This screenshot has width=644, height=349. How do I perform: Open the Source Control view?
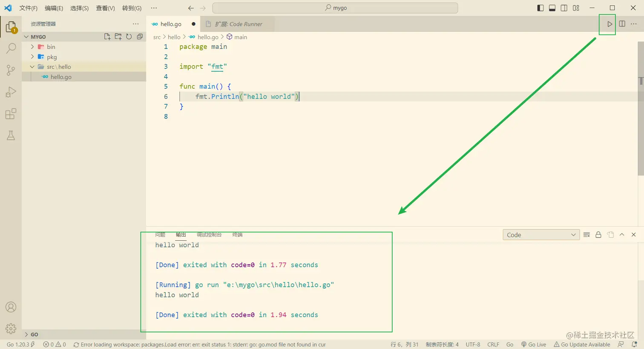tap(11, 70)
